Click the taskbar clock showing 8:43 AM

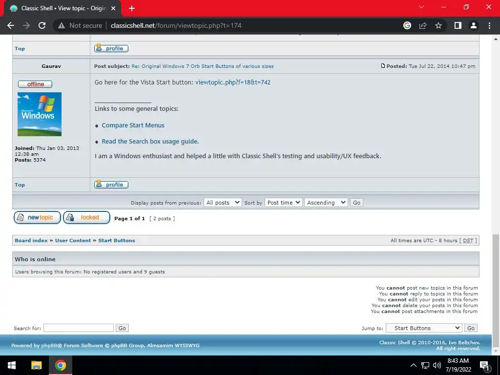click(458, 365)
